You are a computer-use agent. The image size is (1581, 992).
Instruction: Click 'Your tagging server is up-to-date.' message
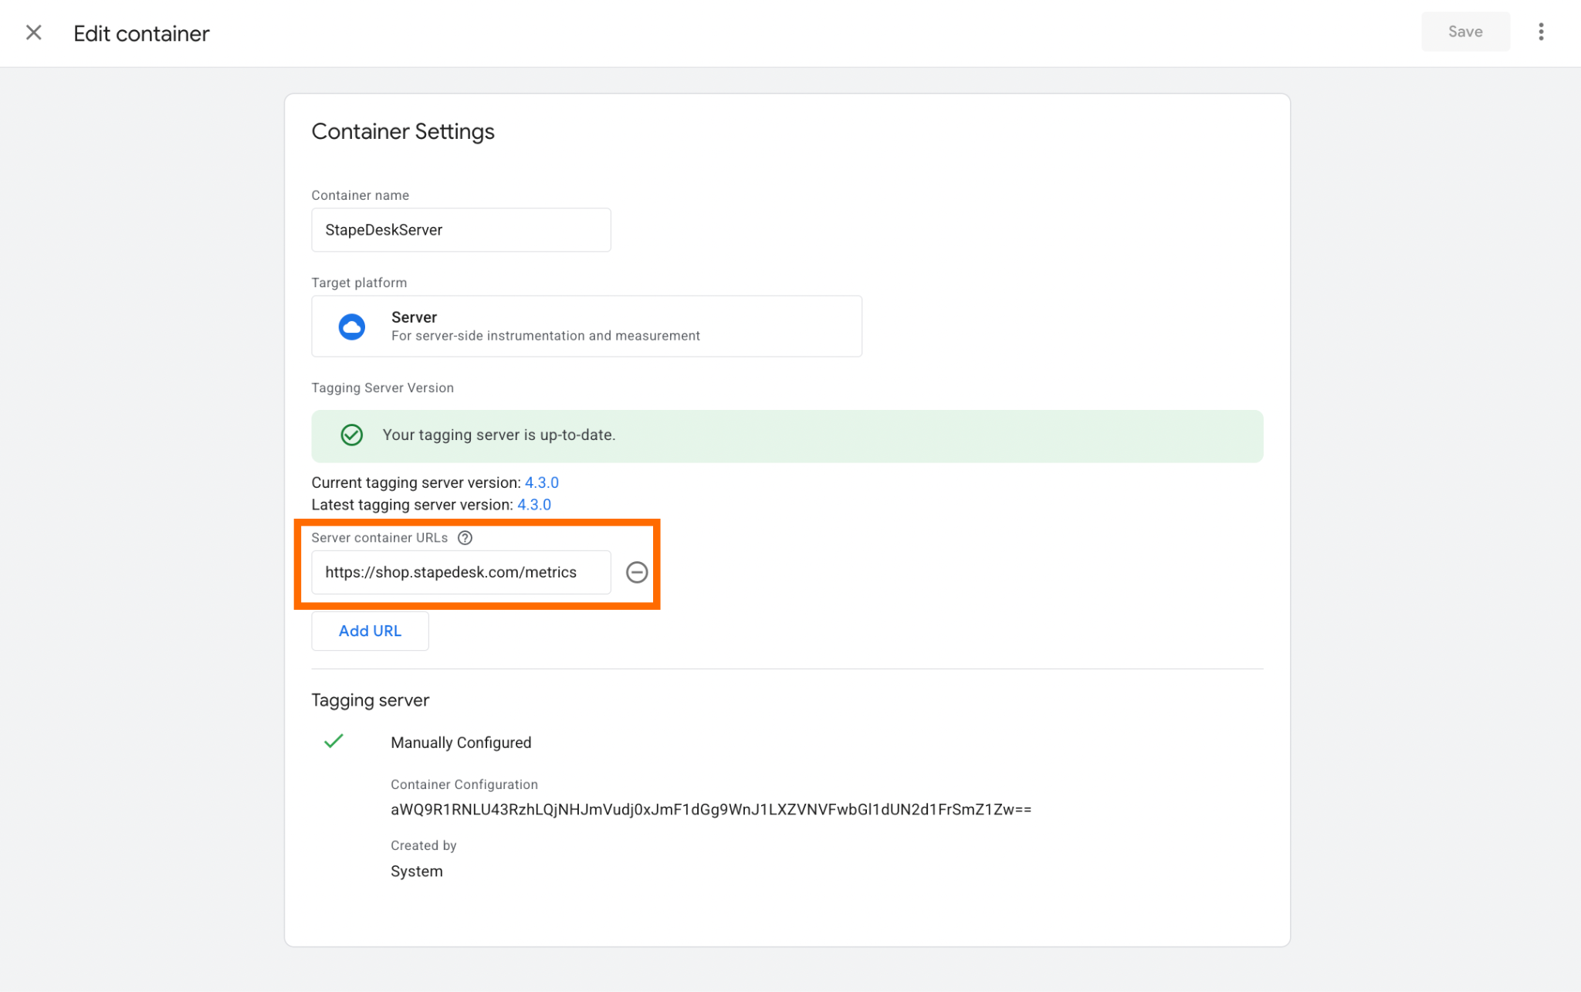[x=499, y=435]
